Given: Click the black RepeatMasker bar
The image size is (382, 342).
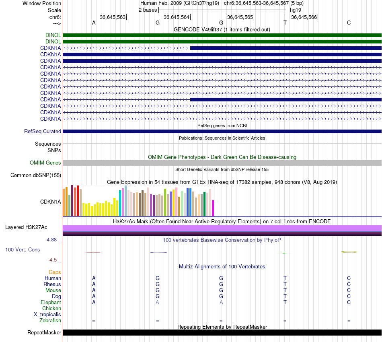Looking at the screenshot, I should click(x=222, y=332).
